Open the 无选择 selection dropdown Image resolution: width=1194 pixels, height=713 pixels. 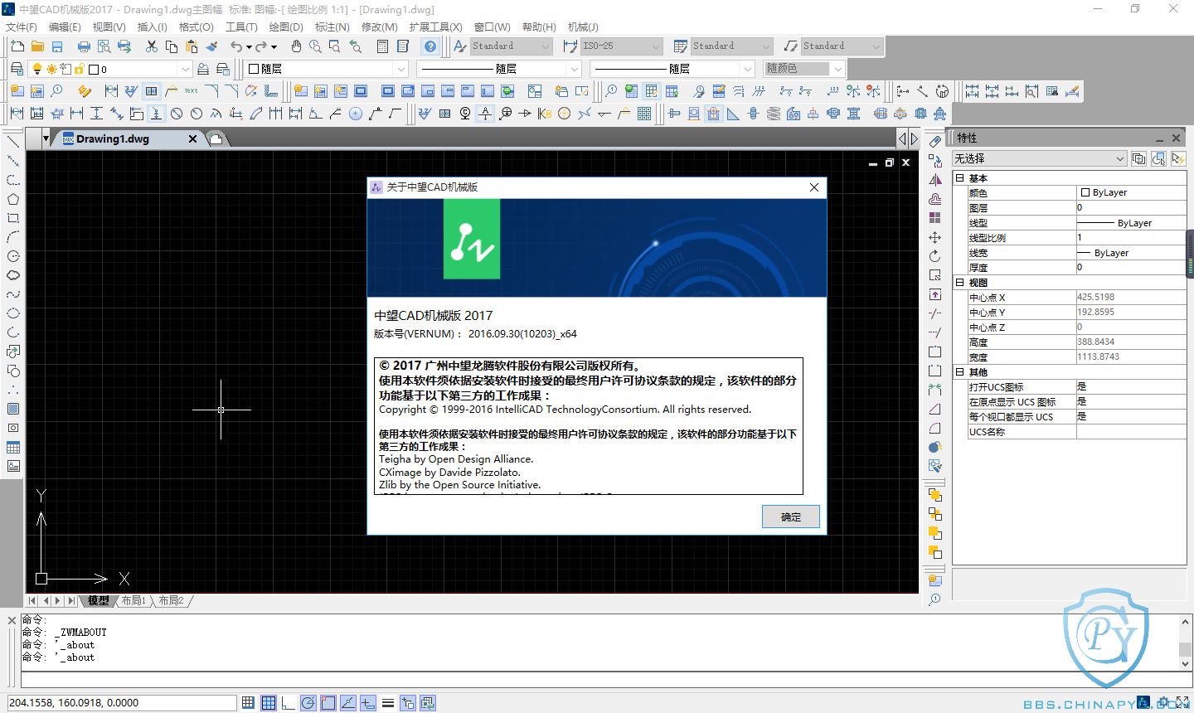click(x=1039, y=158)
